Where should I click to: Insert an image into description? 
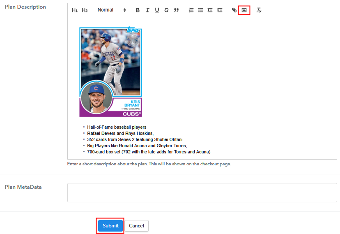click(x=244, y=10)
